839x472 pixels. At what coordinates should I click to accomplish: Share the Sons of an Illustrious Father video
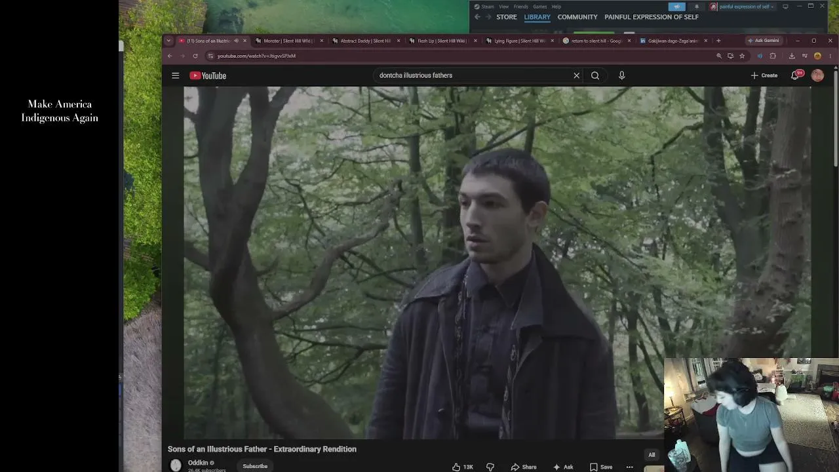tap(524, 467)
